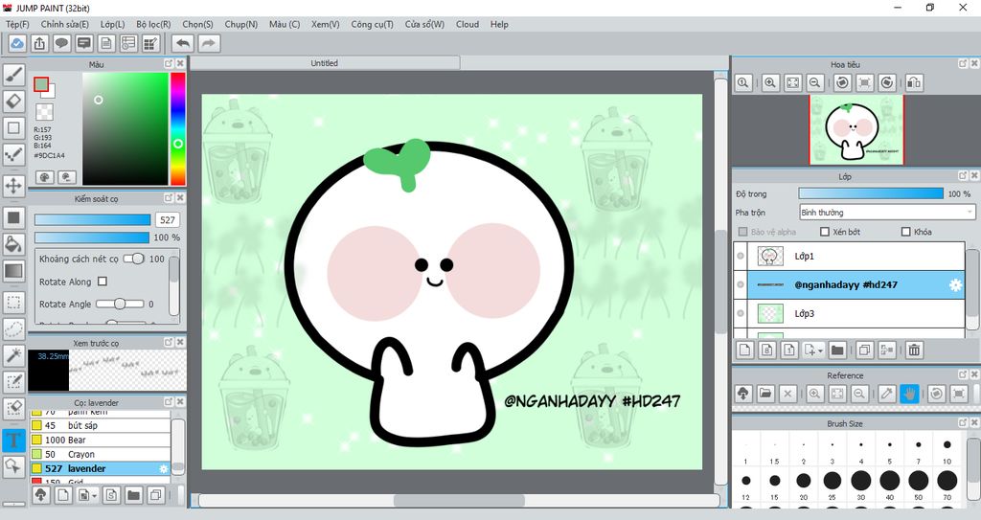Click the brush size value field 527
This screenshot has width=981, height=520.
tap(168, 219)
